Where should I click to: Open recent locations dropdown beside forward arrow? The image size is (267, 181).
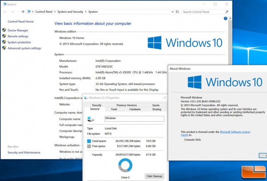[x=18, y=12]
